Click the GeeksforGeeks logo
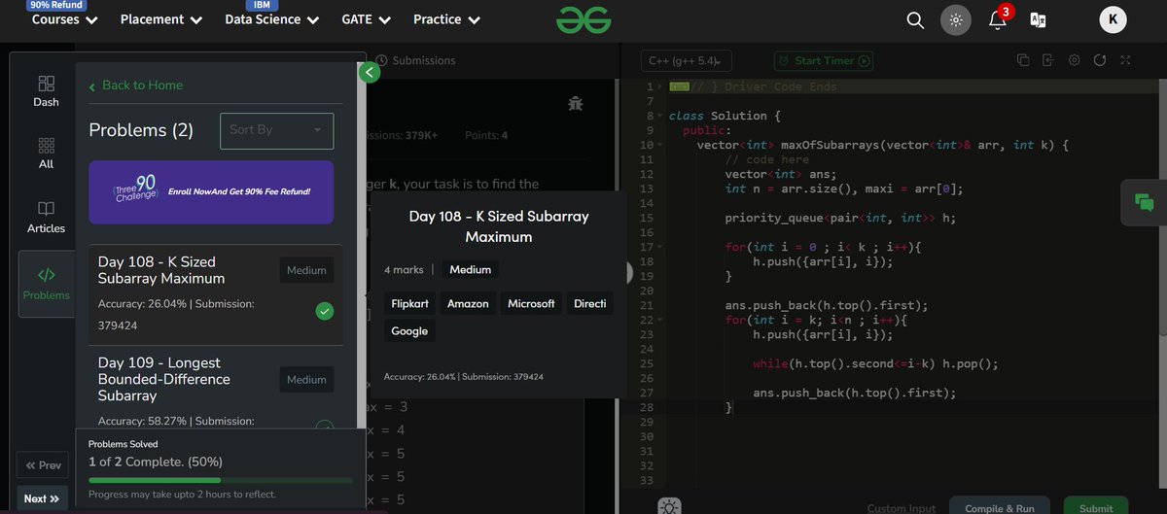1167x514 pixels. tap(583, 19)
